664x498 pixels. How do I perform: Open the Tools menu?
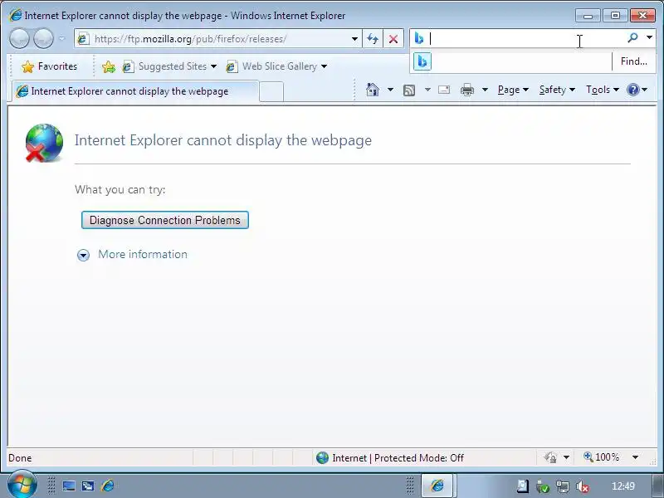pyautogui.click(x=603, y=90)
